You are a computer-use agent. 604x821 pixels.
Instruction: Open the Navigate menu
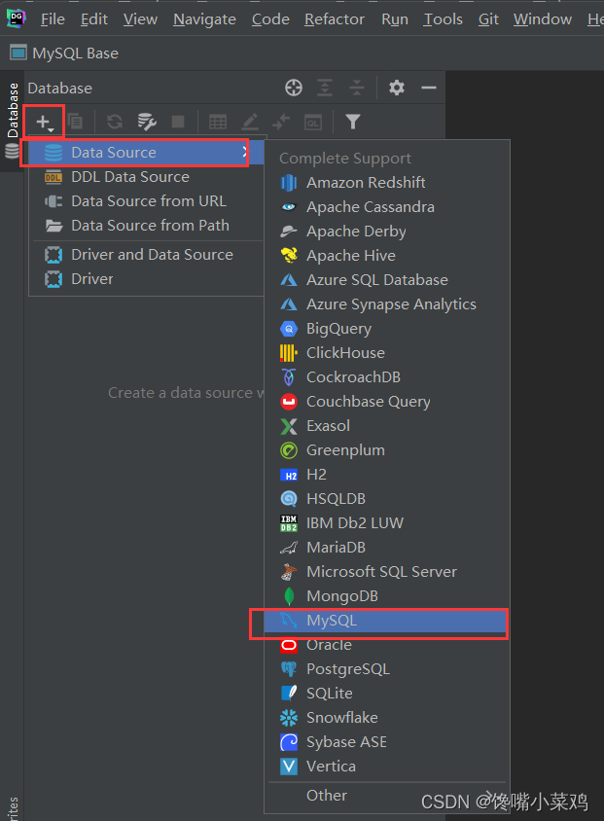(204, 19)
